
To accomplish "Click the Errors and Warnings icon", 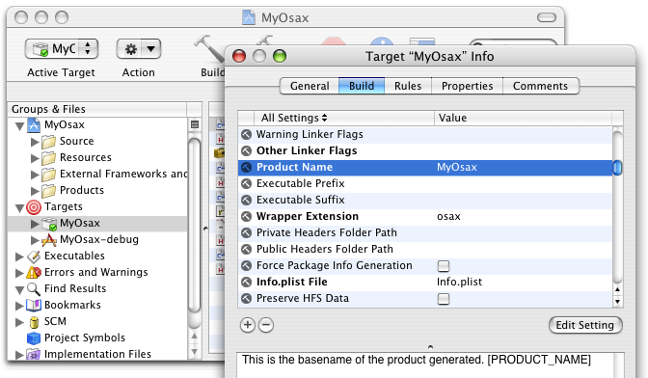I will [x=34, y=272].
